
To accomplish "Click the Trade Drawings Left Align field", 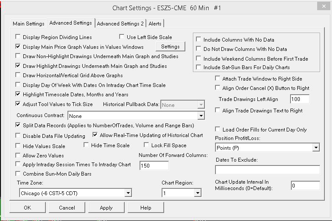I will [300, 99].
